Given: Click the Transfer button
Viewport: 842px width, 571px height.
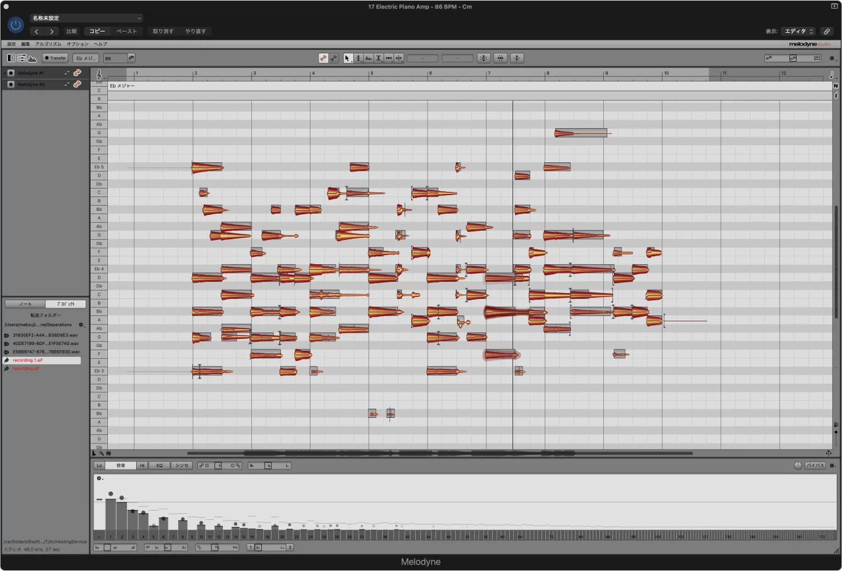Looking at the screenshot, I should click(55, 58).
